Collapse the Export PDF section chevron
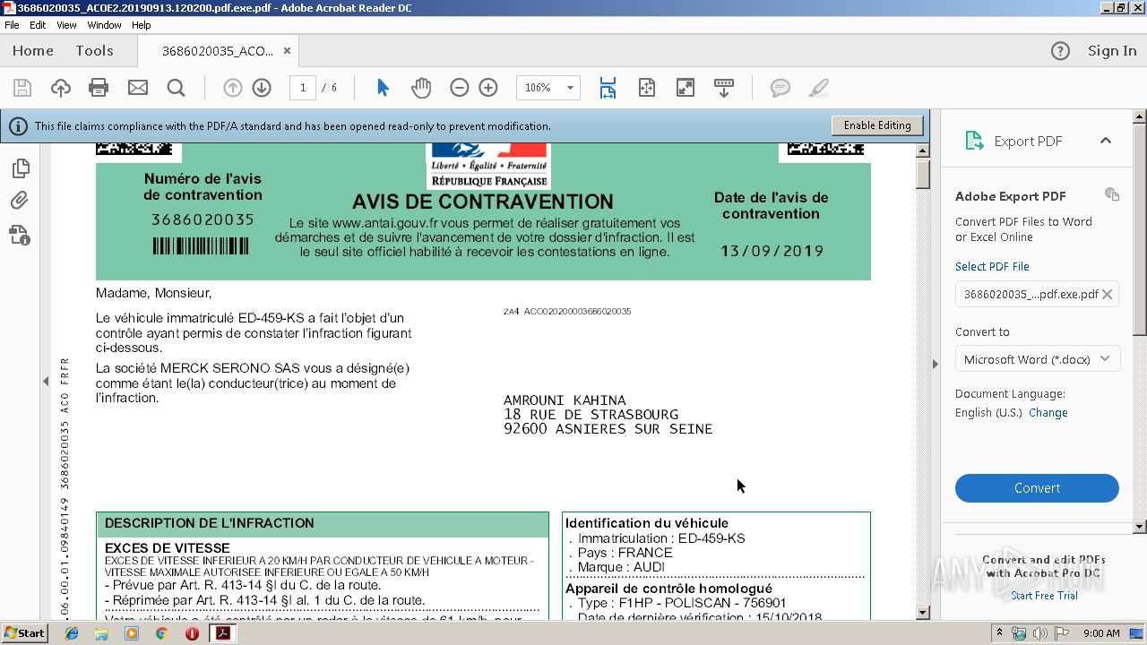This screenshot has width=1147, height=645. (1106, 141)
